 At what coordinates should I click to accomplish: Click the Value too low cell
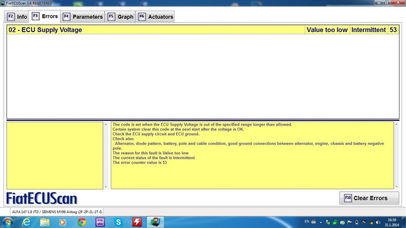[x=327, y=30]
